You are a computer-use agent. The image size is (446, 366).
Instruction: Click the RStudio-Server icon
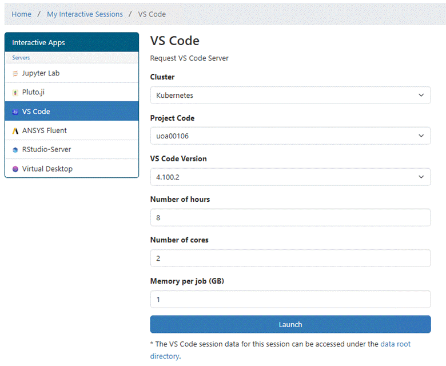pyautogui.click(x=15, y=150)
